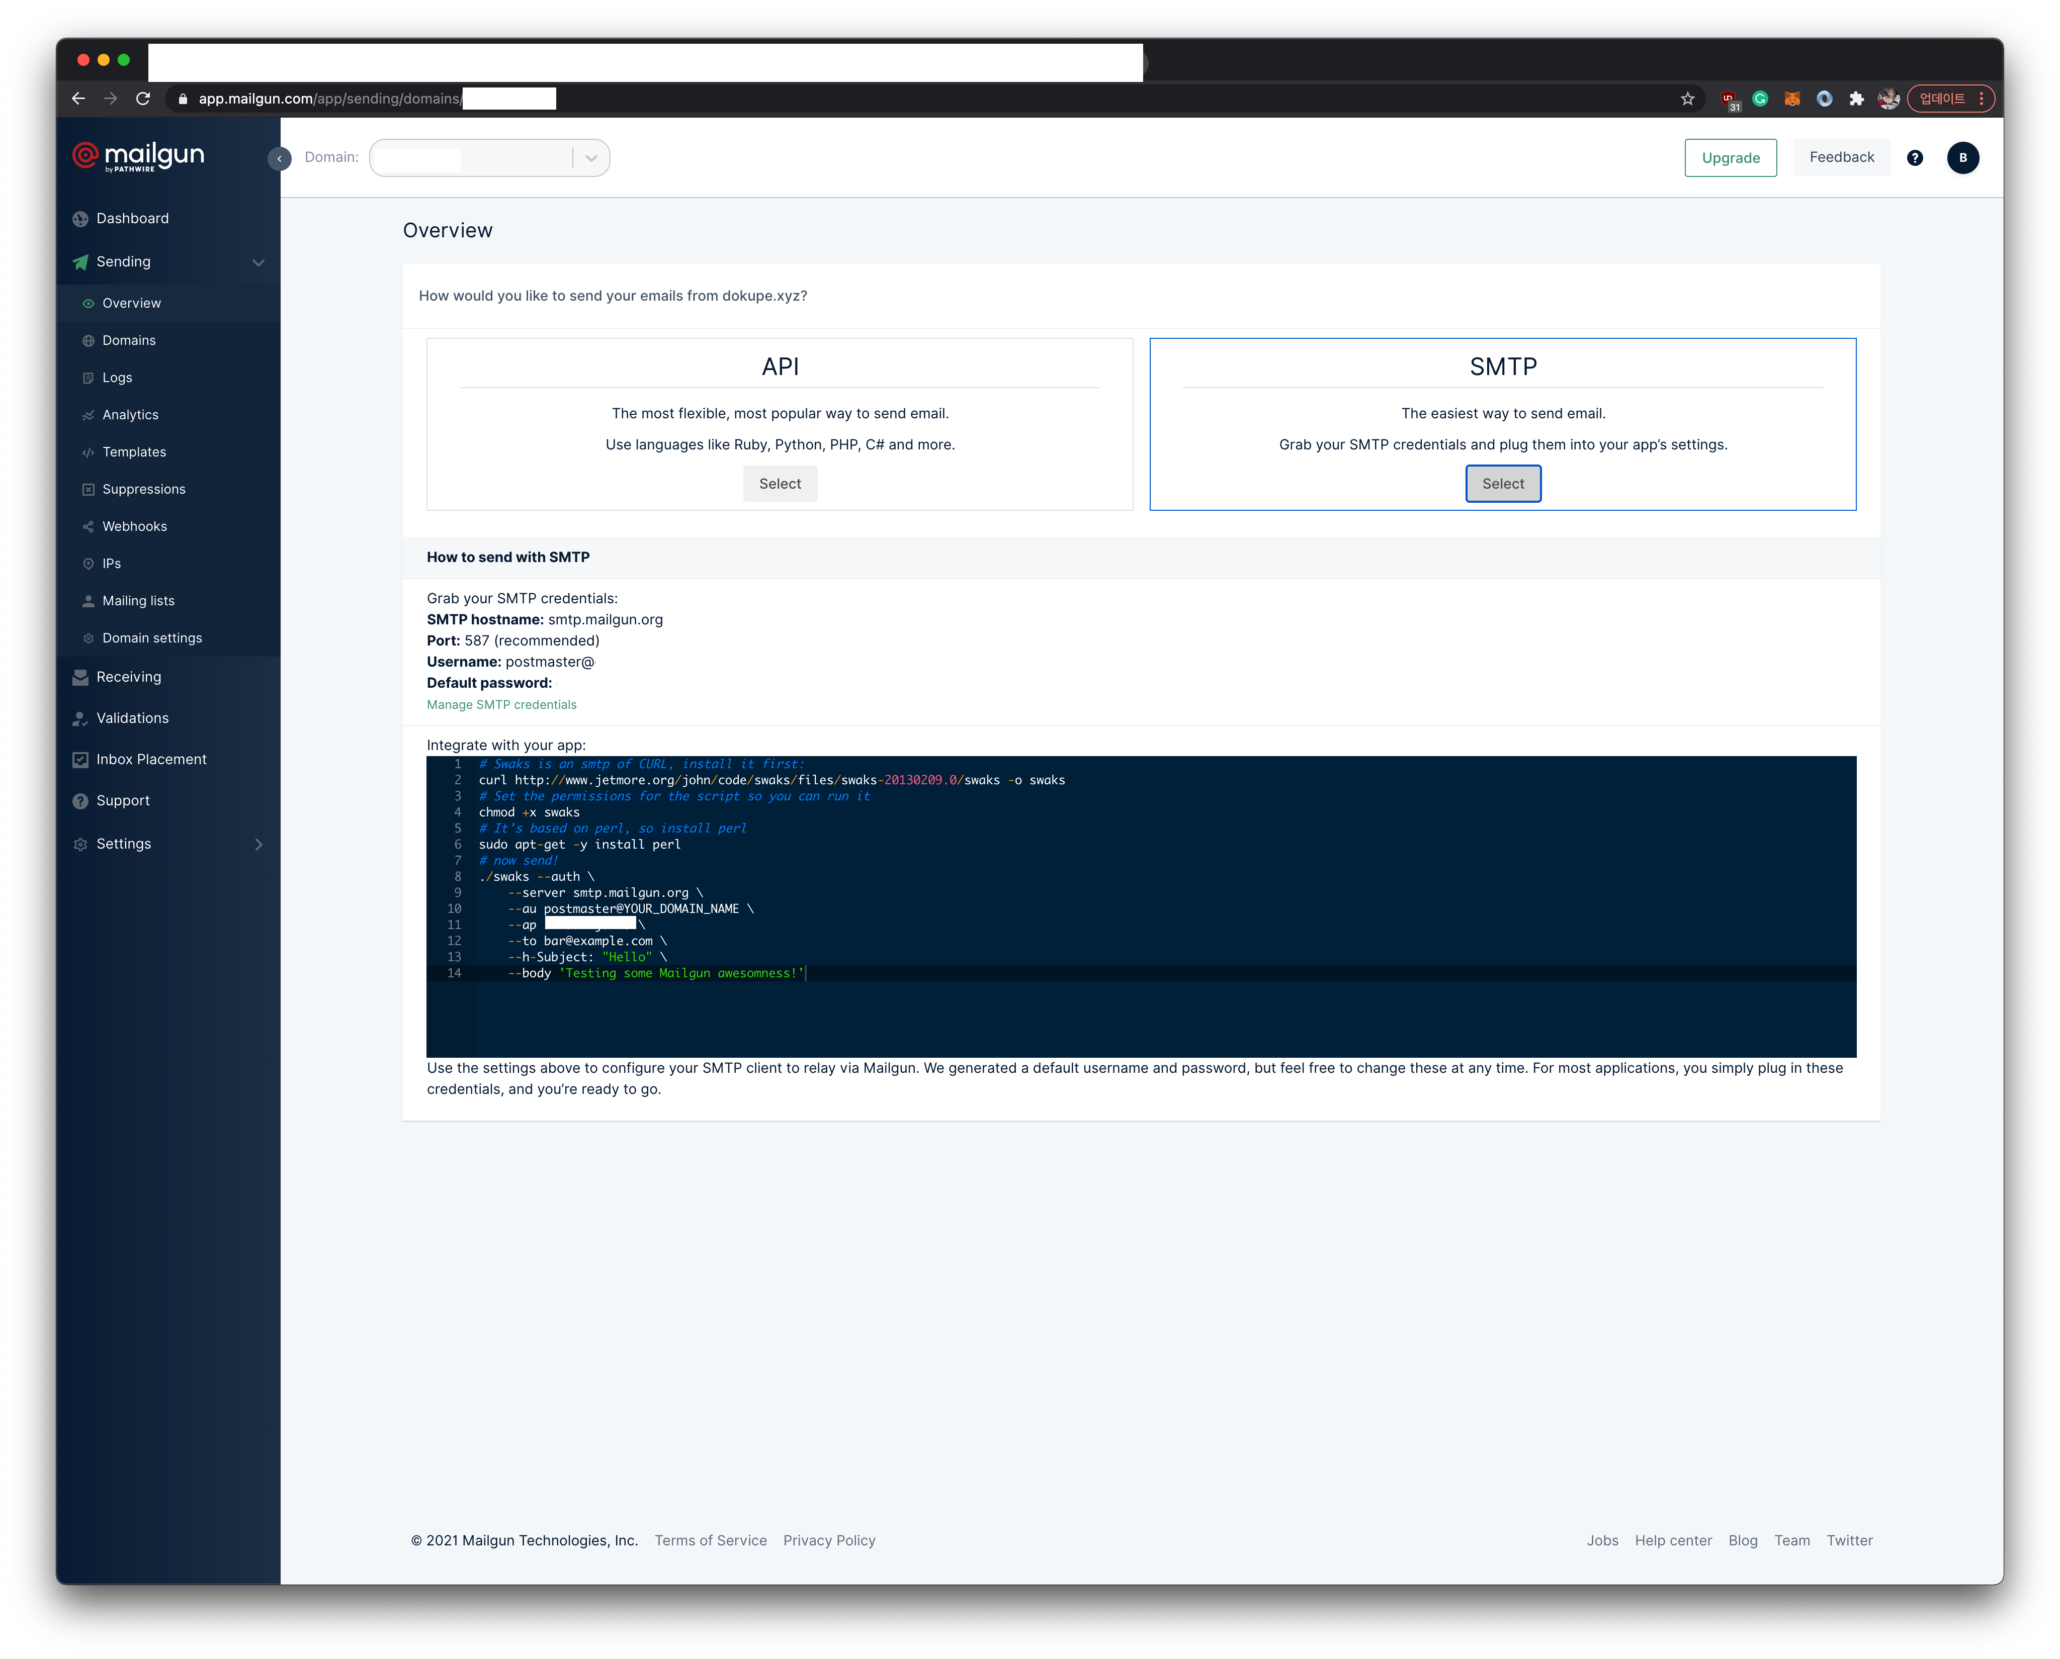Open Privacy Policy link
The width and height of the screenshot is (2060, 1659).
coord(829,1540)
